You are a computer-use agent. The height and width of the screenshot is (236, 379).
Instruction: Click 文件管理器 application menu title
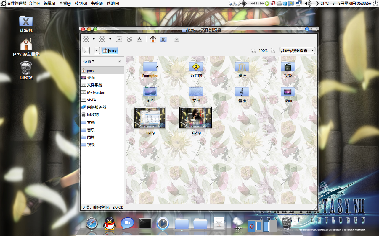pyautogui.click(x=17, y=4)
